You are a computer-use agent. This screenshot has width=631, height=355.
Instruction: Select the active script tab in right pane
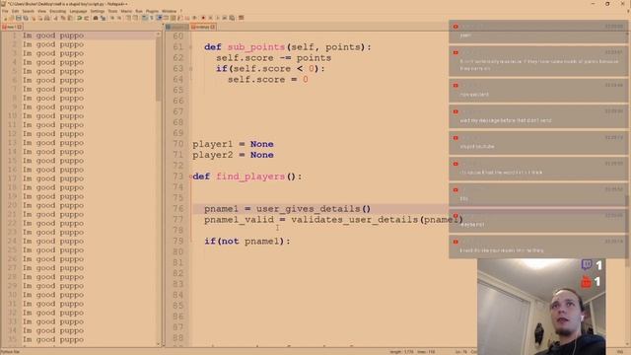[x=203, y=27]
